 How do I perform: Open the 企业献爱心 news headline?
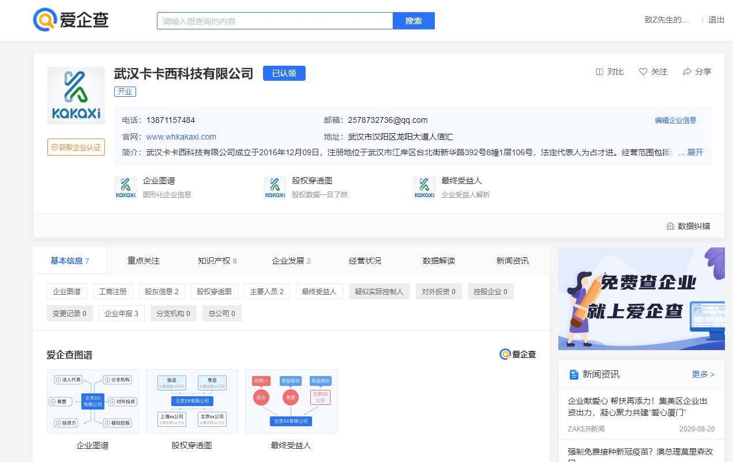point(637,407)
